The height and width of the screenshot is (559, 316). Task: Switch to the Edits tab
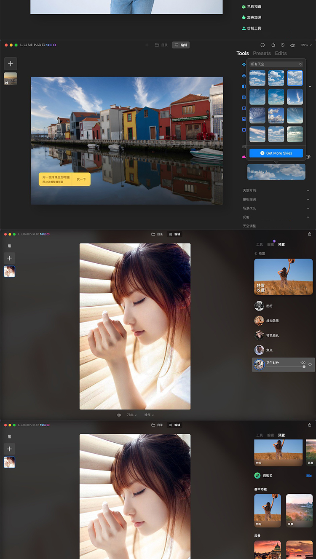281,53
